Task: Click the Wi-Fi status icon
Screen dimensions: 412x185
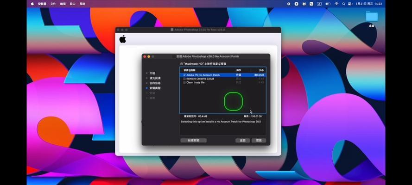Action: 336,4
